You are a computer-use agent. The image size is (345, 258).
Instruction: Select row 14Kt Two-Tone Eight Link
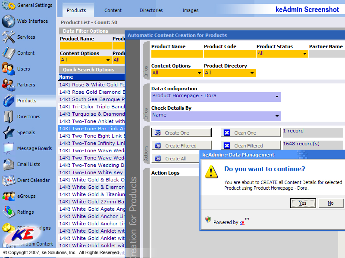point(92,136)
